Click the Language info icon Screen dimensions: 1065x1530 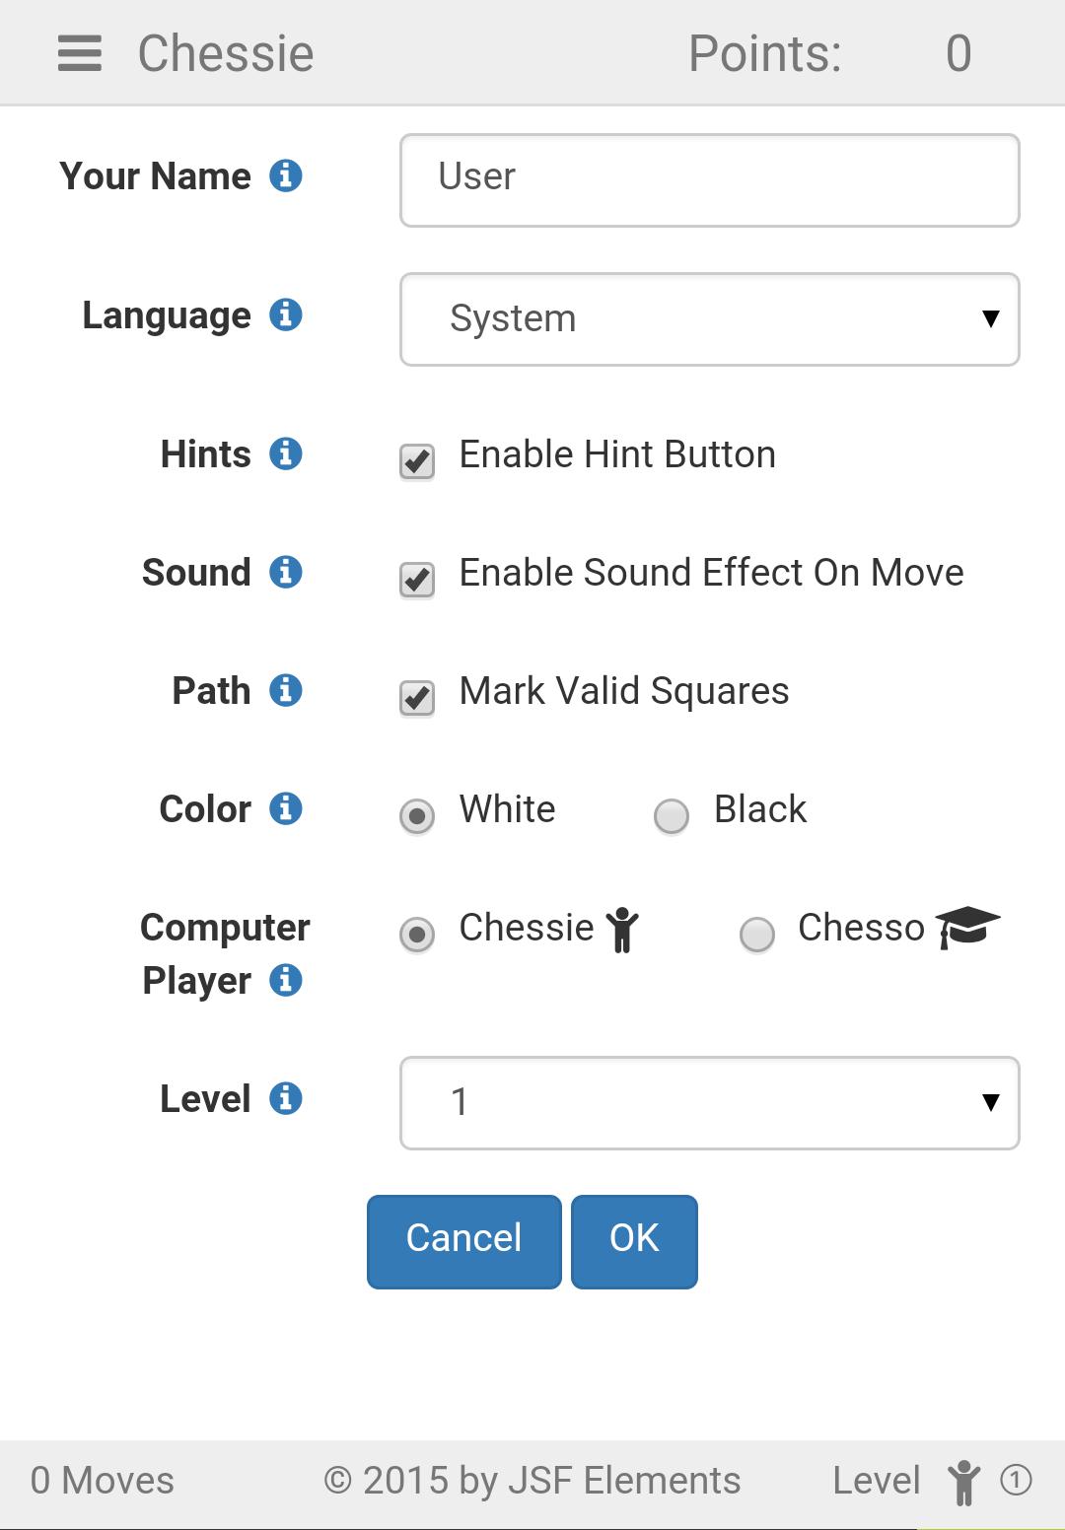[x=286, y=314]
